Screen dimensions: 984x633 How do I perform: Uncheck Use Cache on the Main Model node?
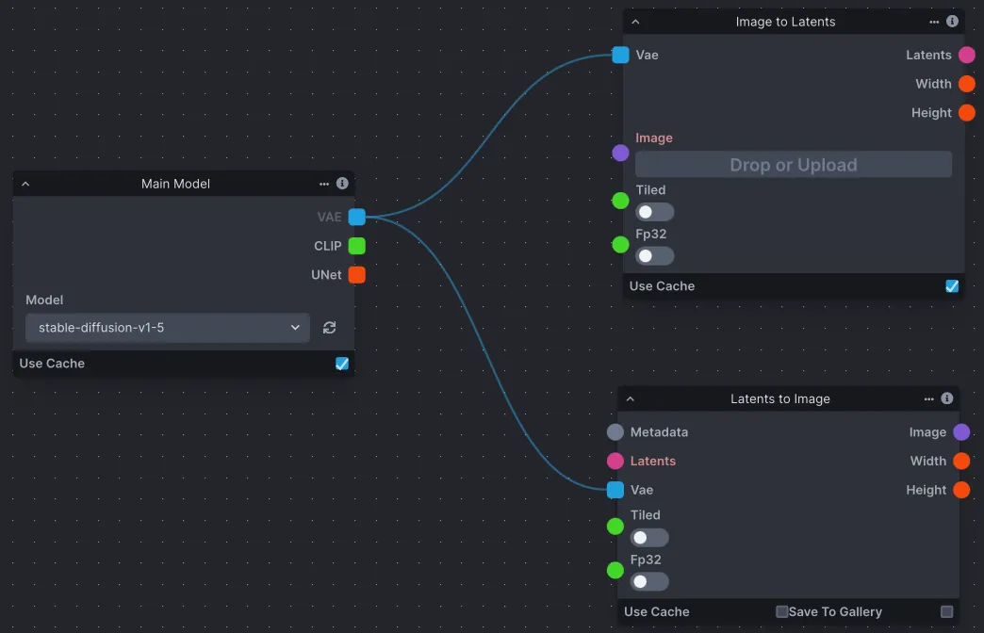[342, 364]
